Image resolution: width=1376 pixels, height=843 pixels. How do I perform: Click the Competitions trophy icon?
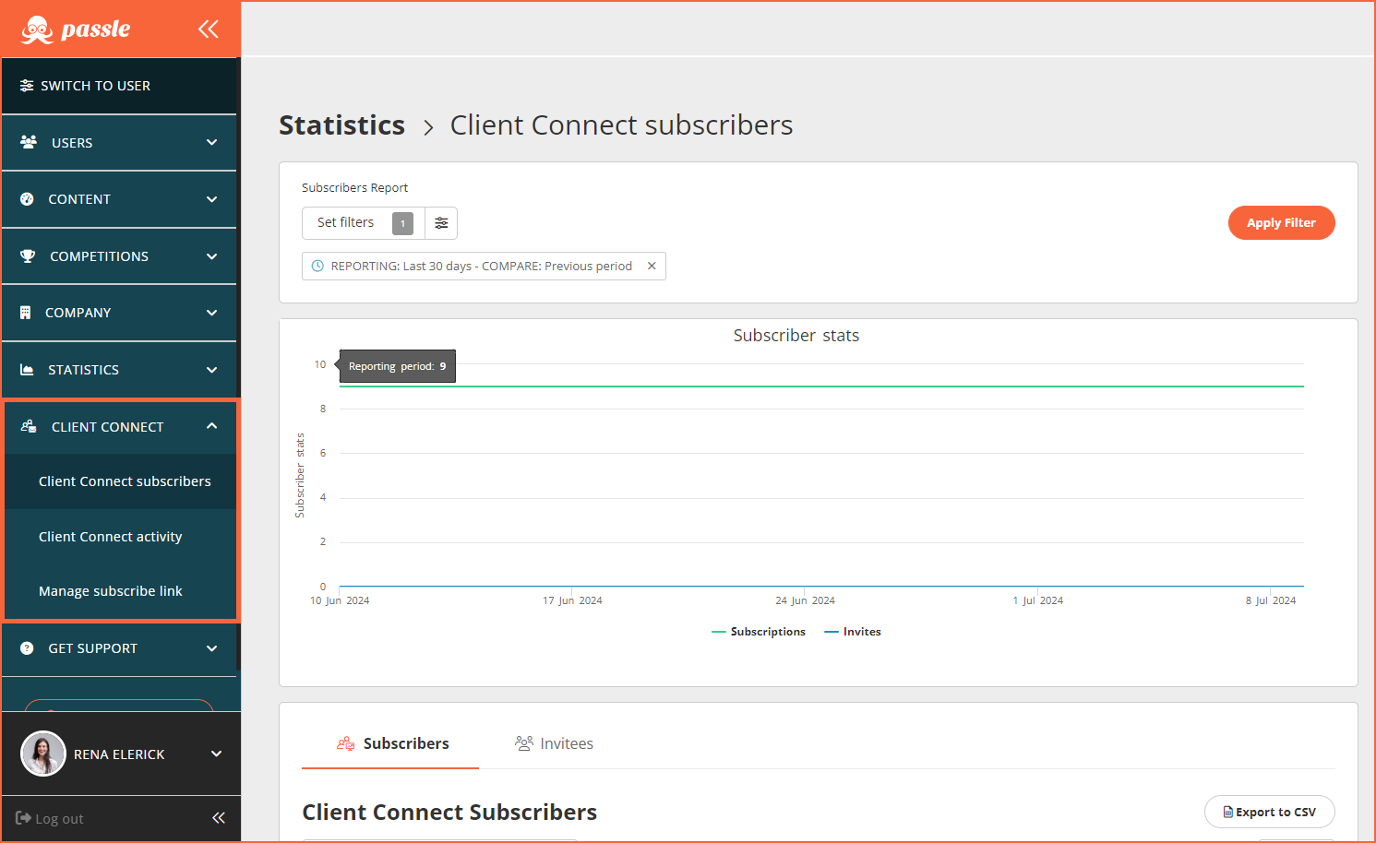click(x=28, y=256)
